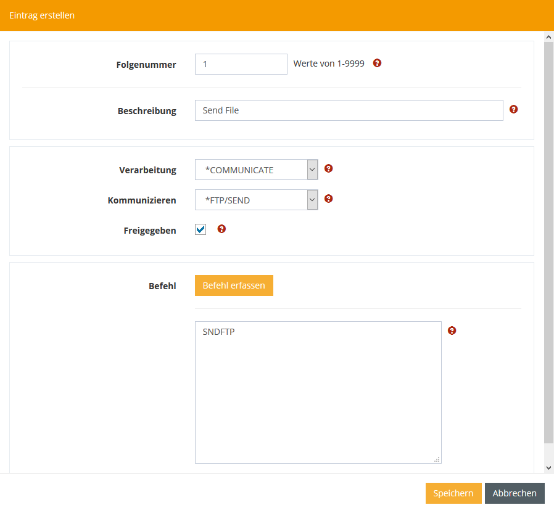
Task: Focus the Folgenummer input field
Action: pyautogui.click(x=241, y=64)
